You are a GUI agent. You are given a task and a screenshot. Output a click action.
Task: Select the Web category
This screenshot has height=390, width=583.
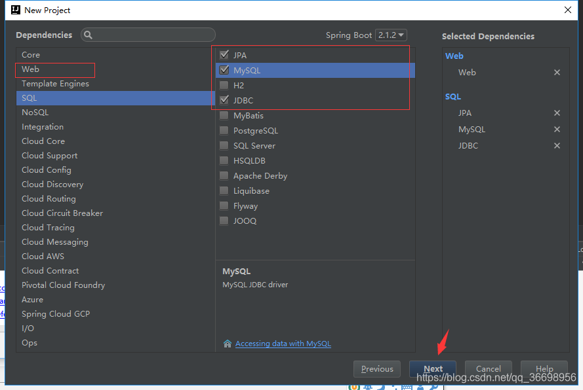coord(115,69)
